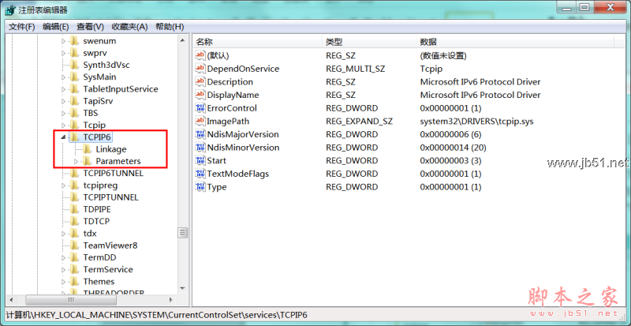Screen dimensions: 631x326
Task: Click the 类型 column header
Action: point(334,41)
